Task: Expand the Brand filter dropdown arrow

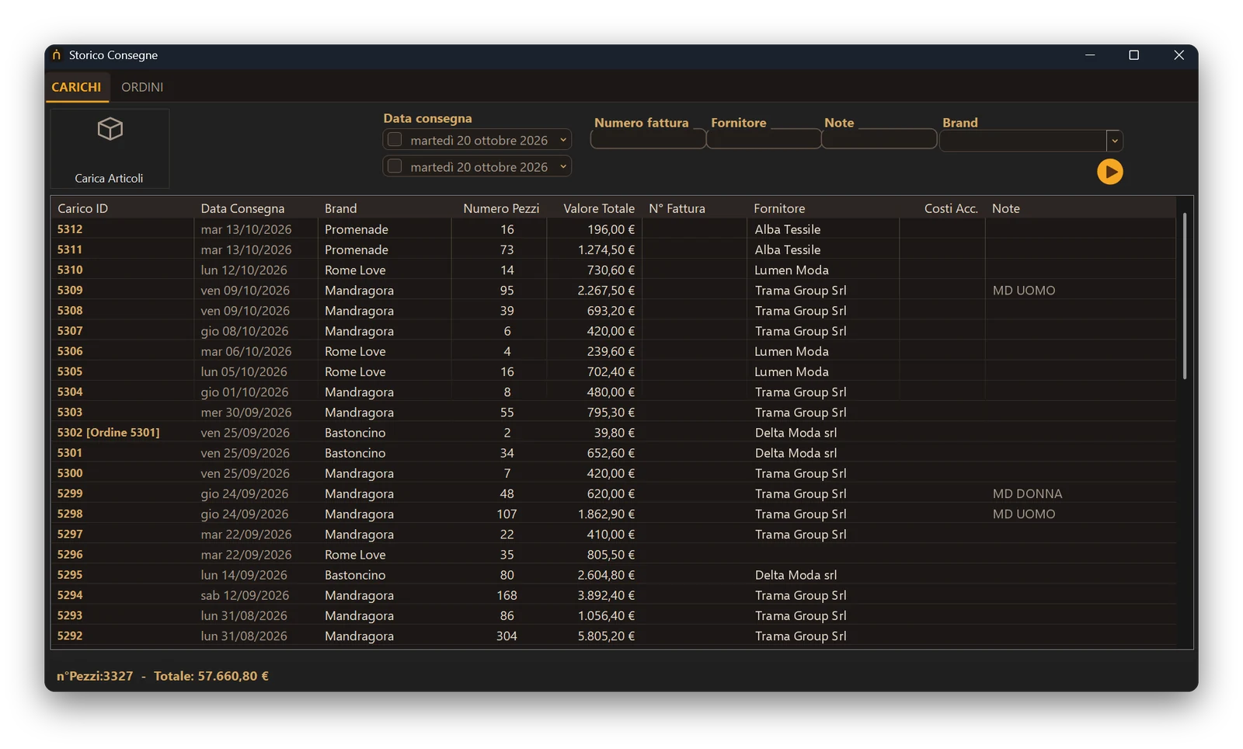Action: 1114,141
